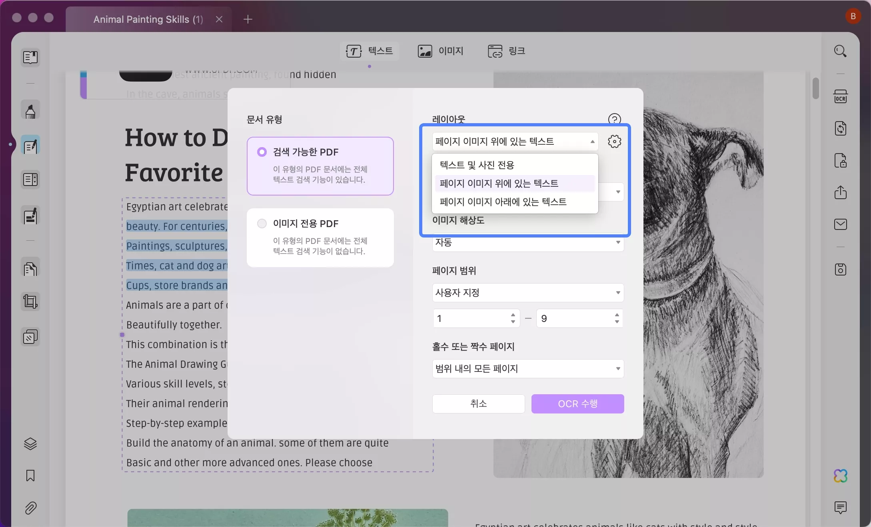Click the 취소 button
The image size is (871, 527).
tap(478, 404)
